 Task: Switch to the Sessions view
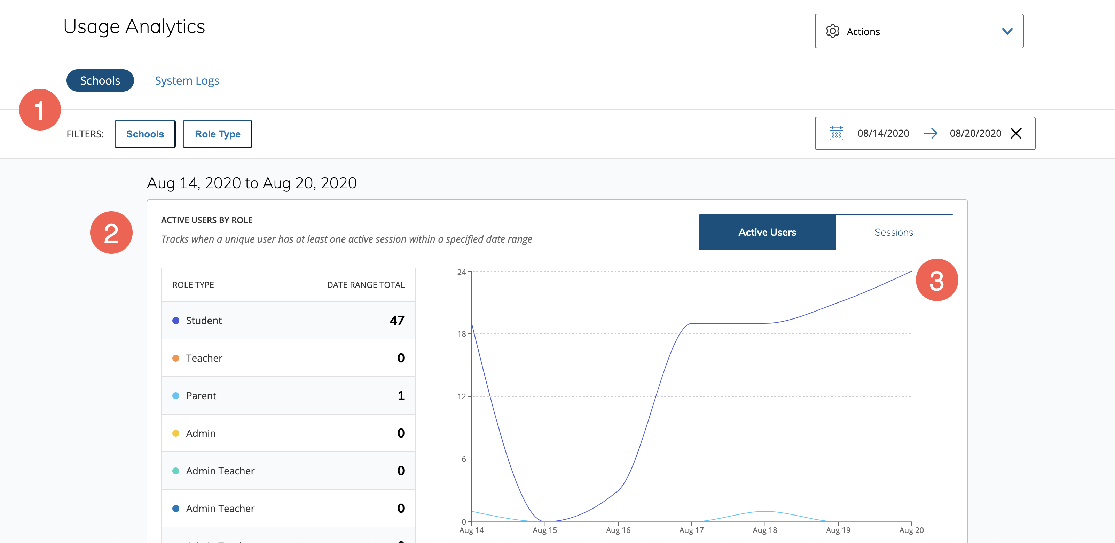point(893,232)
